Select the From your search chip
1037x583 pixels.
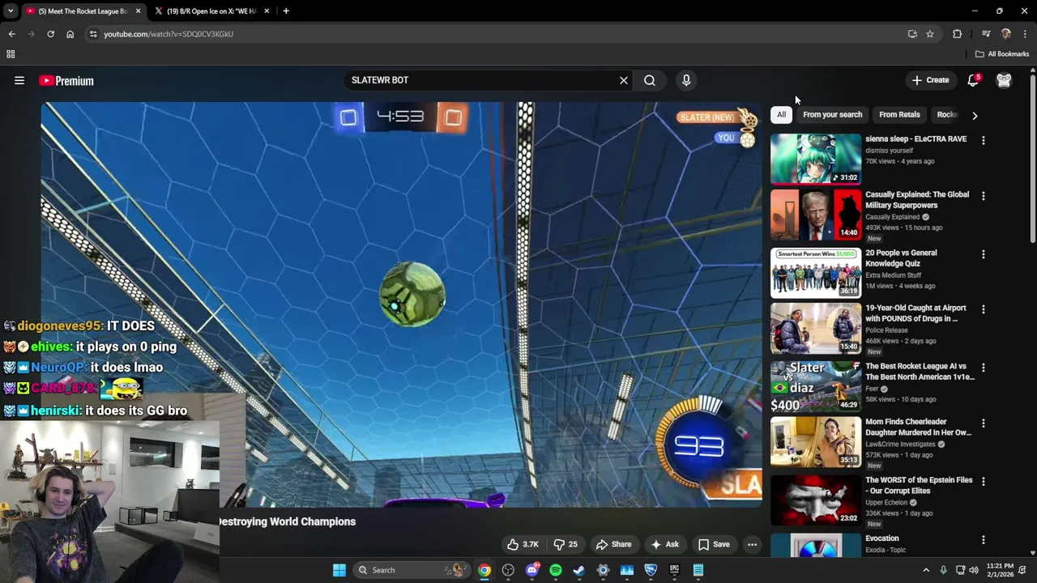click(832, 114)
